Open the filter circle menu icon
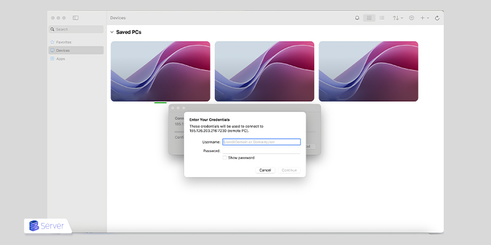The image size is (491, 245). pos(411,18)
